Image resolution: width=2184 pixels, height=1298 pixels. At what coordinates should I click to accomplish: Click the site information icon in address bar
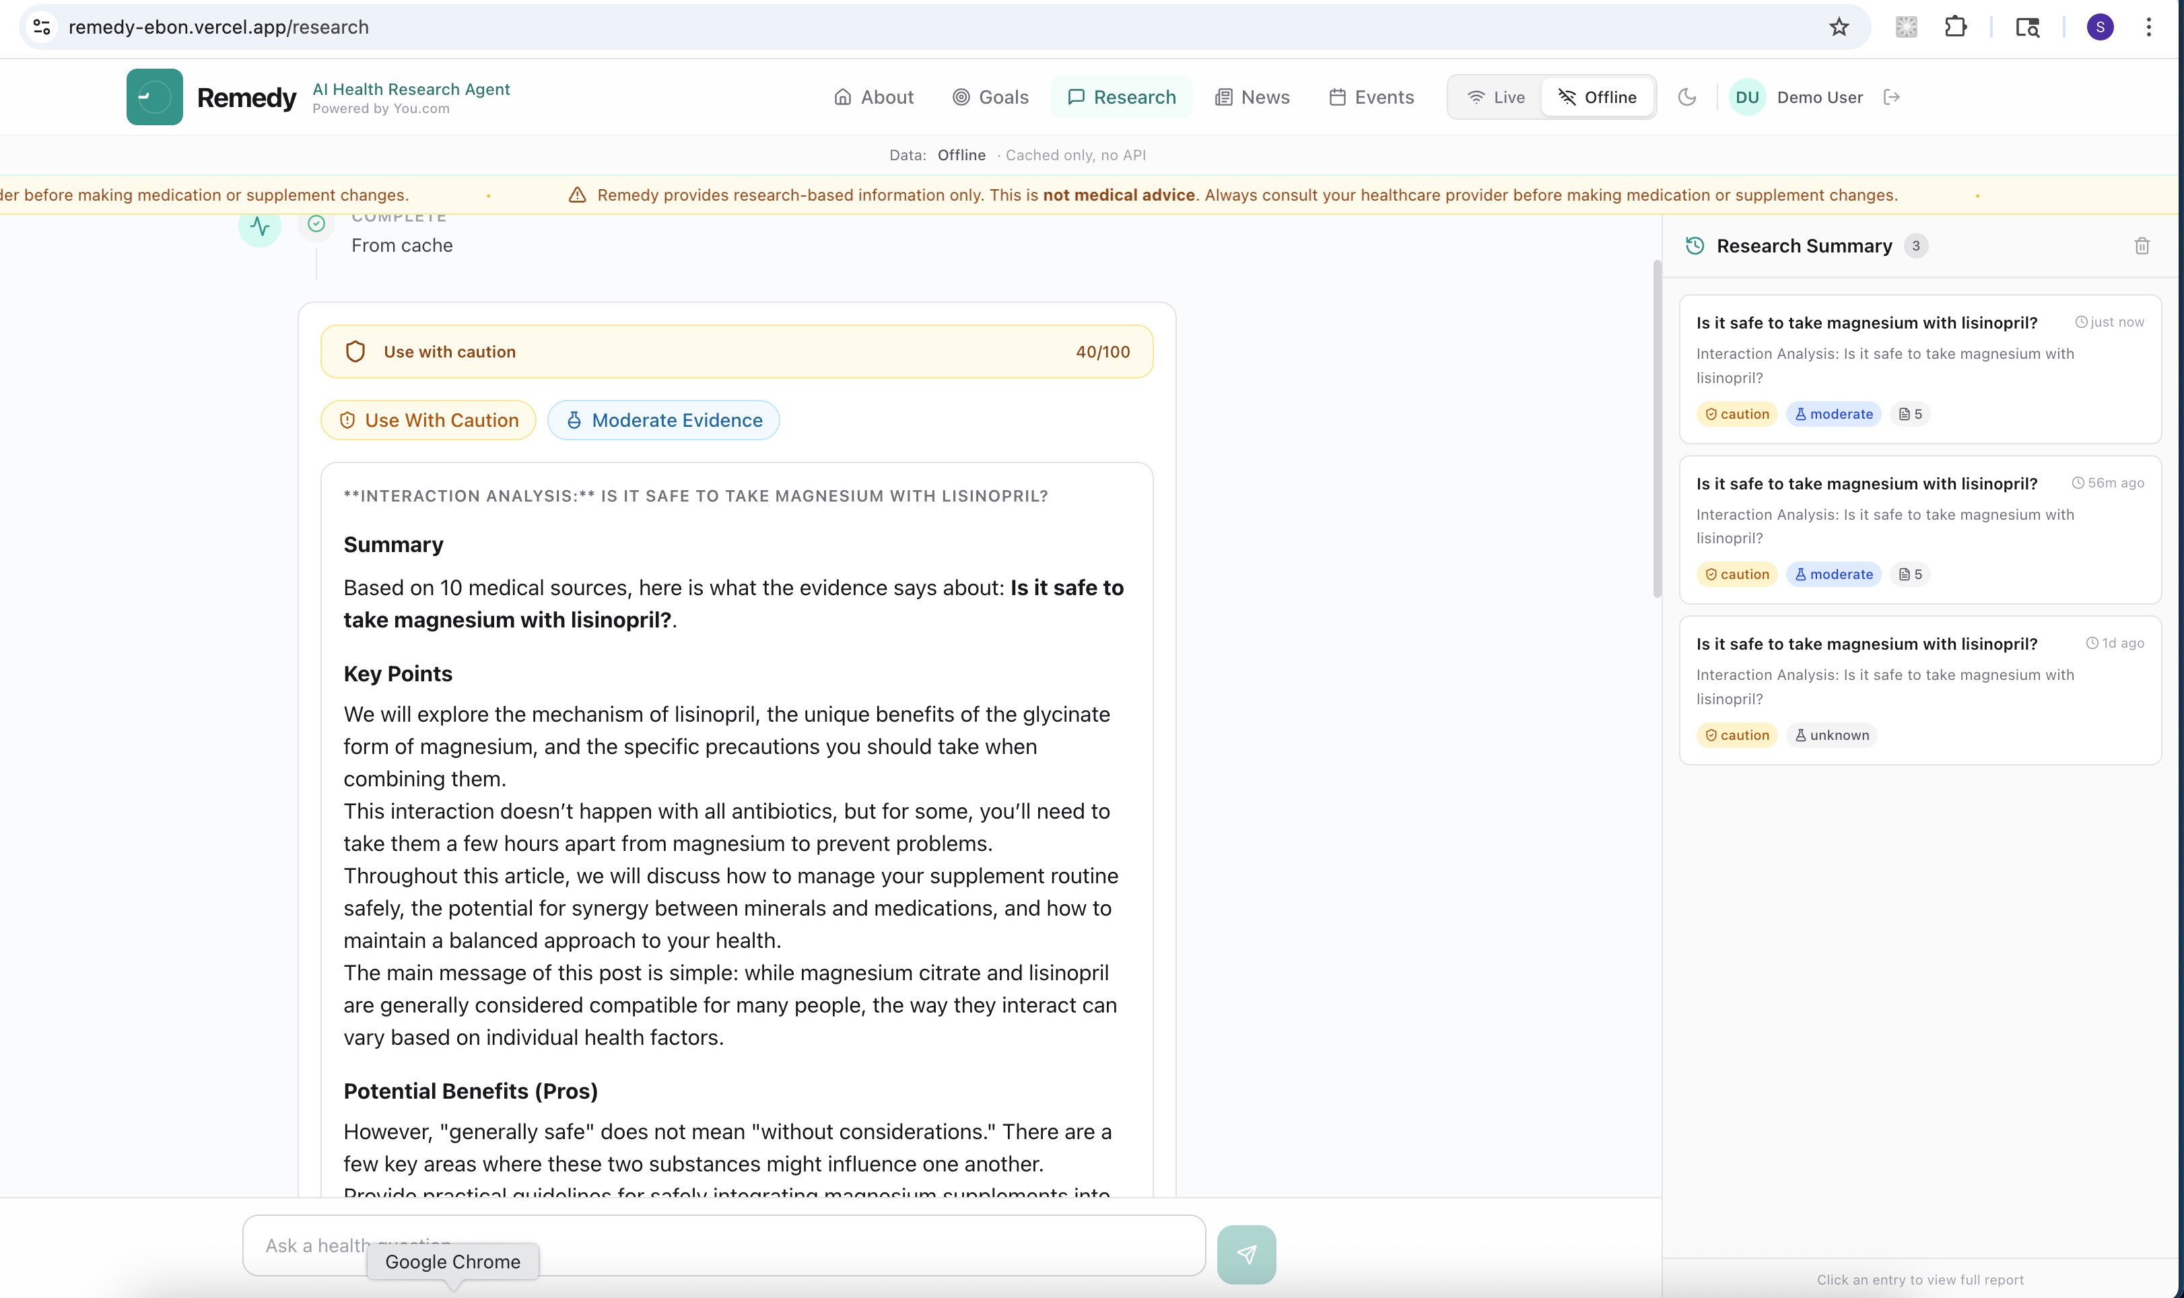41,27
